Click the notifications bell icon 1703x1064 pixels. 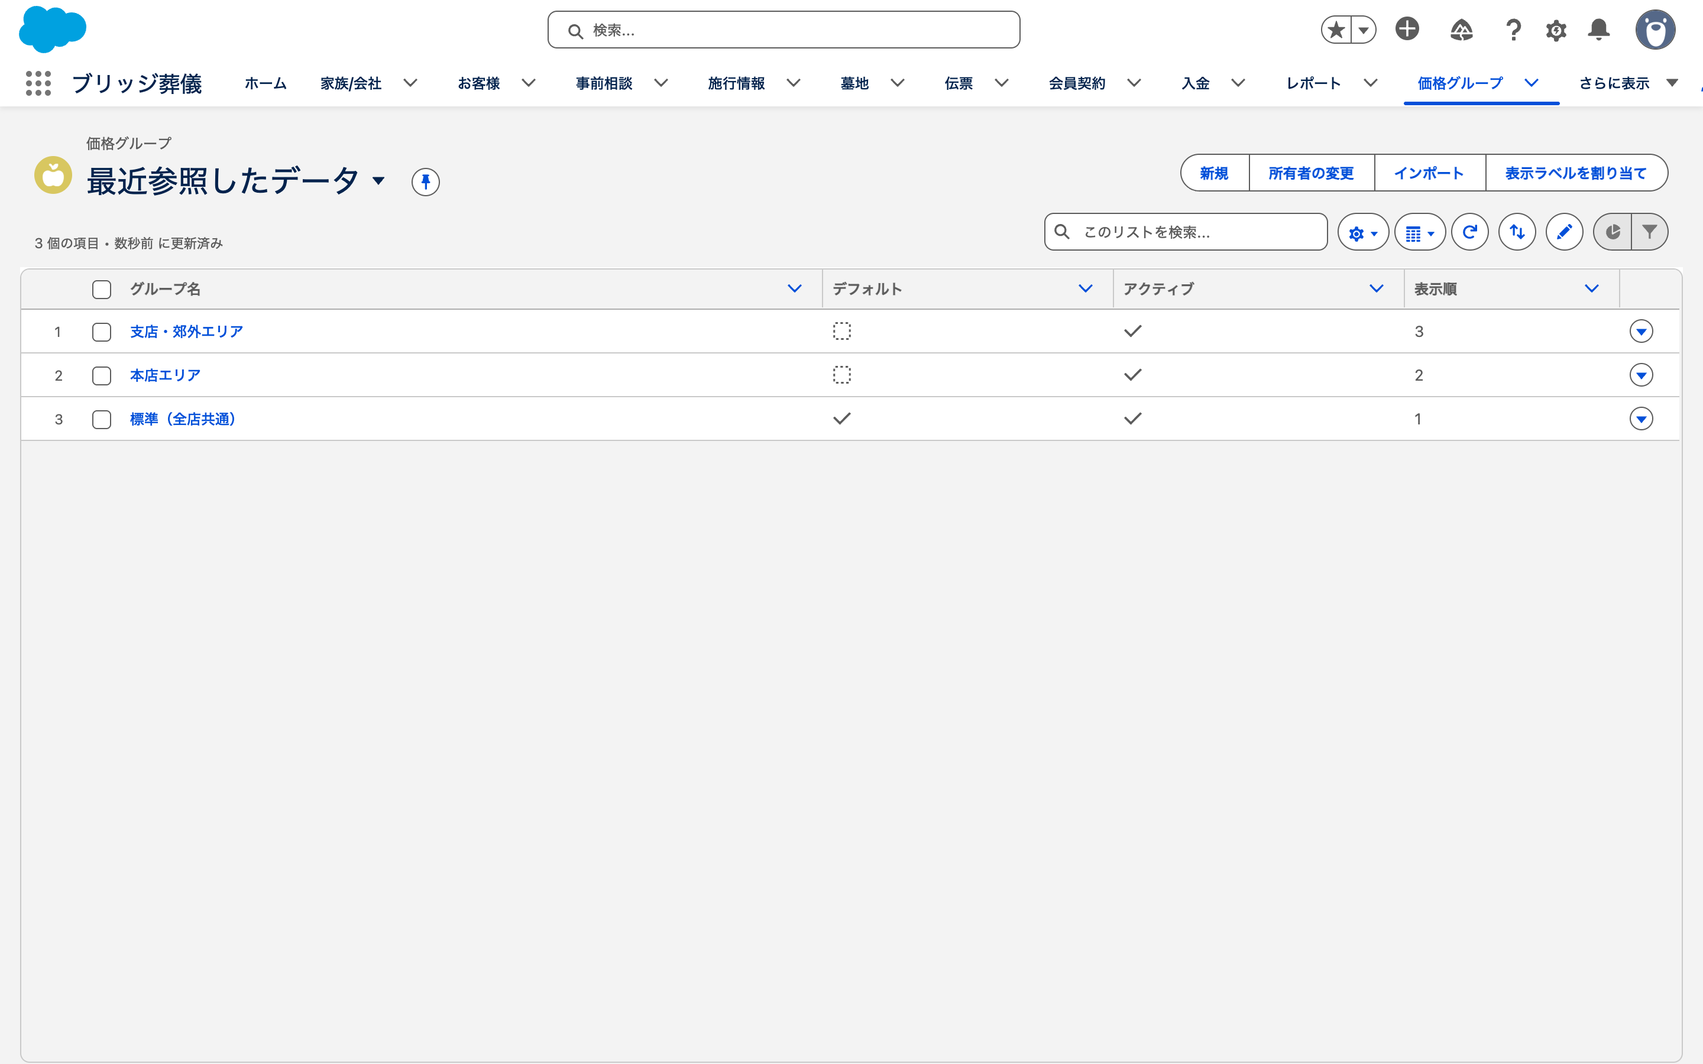[x=1599, y=30]
